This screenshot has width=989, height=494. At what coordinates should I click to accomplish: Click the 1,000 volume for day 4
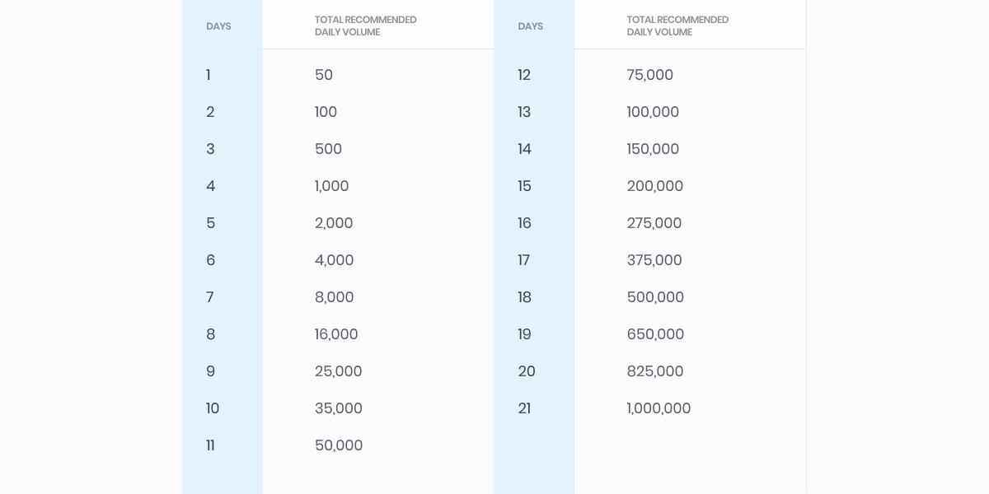click(331, 186)
